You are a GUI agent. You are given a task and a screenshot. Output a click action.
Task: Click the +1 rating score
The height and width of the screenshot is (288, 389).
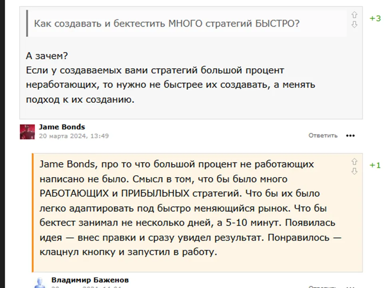tap(375, 165)
